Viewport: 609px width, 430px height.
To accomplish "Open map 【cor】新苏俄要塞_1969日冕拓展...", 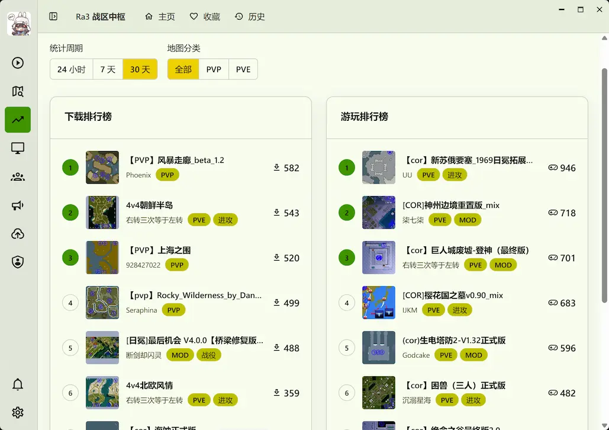I will 468,160.
